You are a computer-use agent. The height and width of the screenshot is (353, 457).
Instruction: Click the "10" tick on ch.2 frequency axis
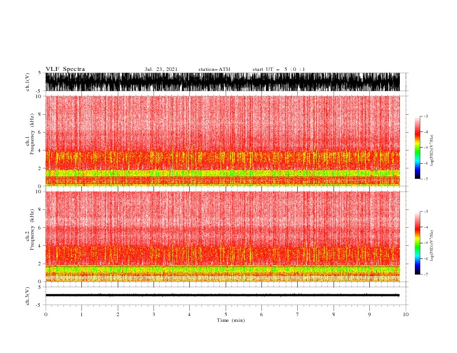pos(39,191)
